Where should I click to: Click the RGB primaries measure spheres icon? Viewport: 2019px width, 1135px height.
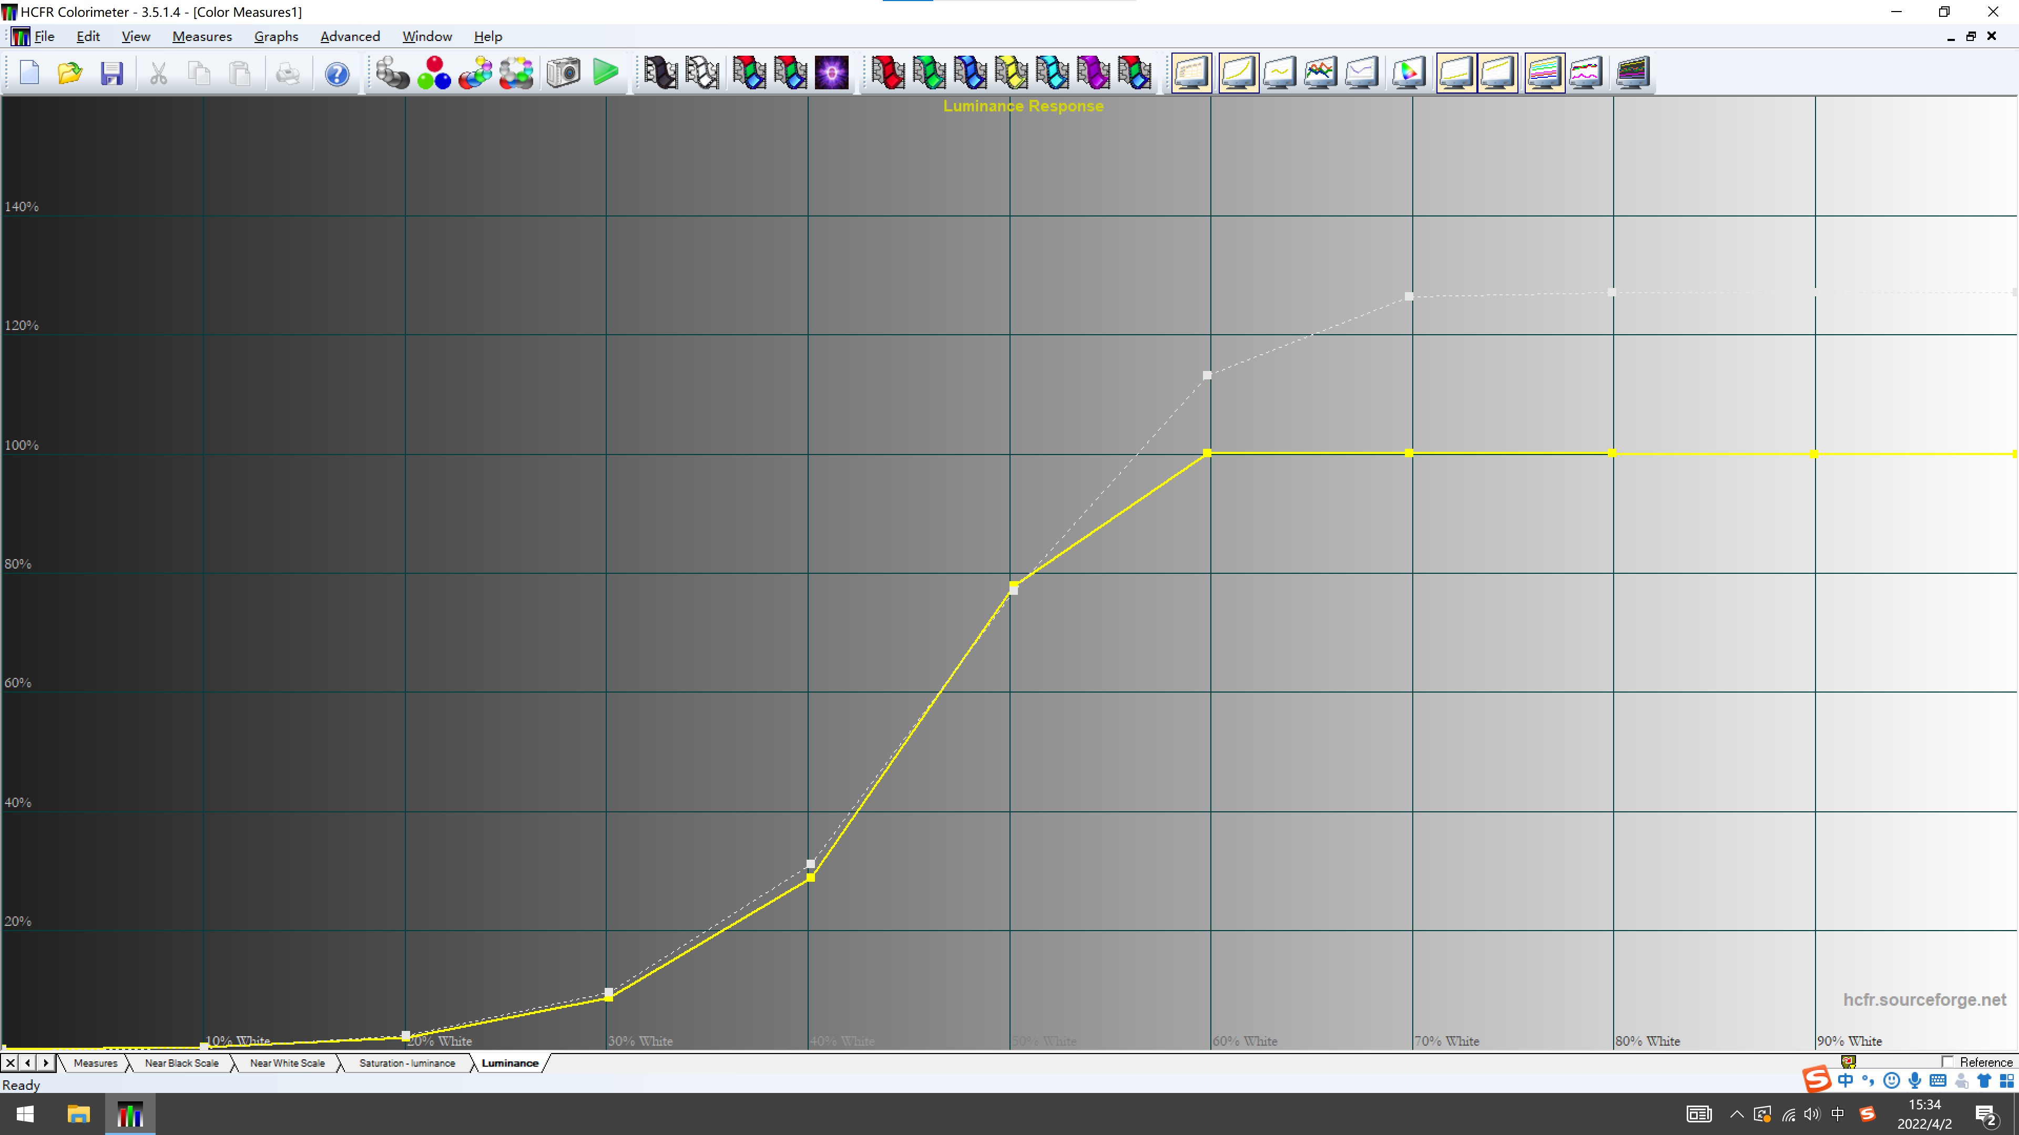click(433, 74)
